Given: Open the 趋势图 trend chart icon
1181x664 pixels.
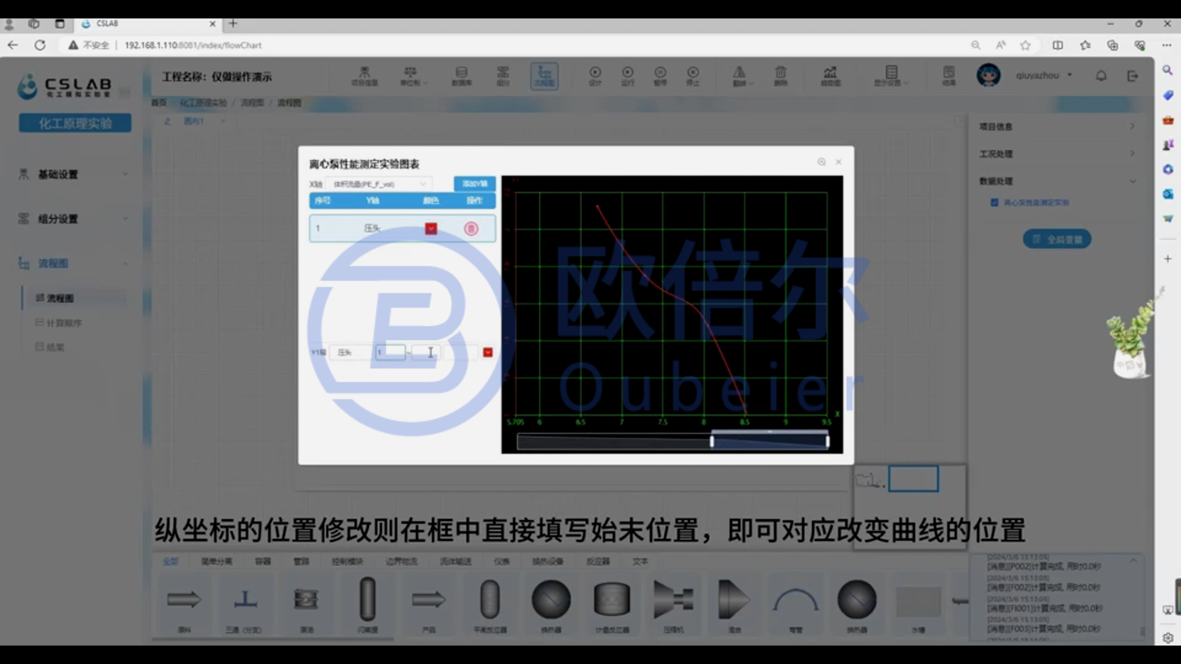Looking at the screenshot, I should point(830,76).
